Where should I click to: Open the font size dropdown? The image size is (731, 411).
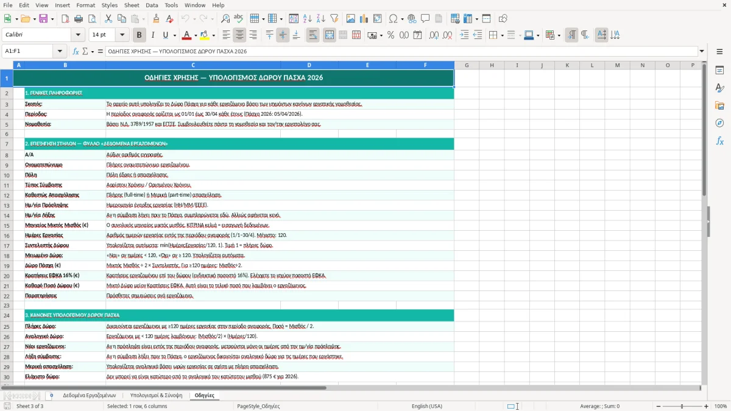122,35
